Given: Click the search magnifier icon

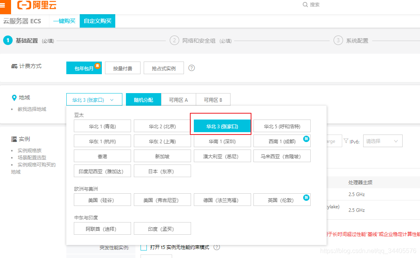Looking at the screenshot, I should [x=305, y=5].
